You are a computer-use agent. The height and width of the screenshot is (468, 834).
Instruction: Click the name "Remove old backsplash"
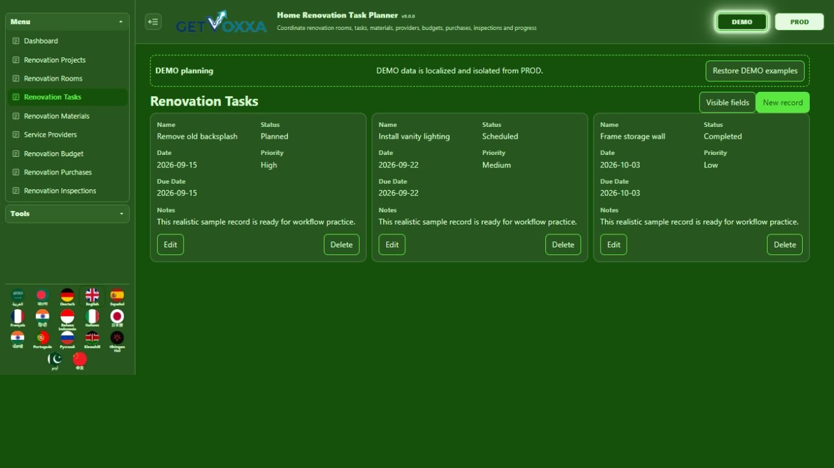197,137
